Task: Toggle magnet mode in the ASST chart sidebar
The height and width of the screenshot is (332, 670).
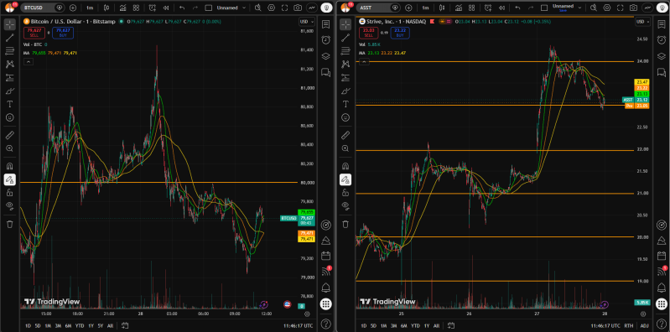Action: point(345,166)
